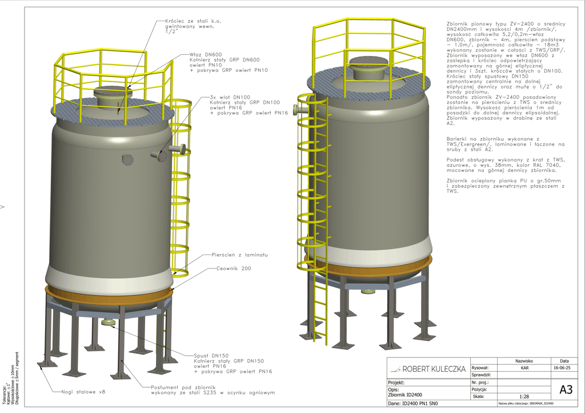Viewport: 585px width, 414px height.
Task: Click the 'Ceownik 200' annotation
Action: (234, 268)
